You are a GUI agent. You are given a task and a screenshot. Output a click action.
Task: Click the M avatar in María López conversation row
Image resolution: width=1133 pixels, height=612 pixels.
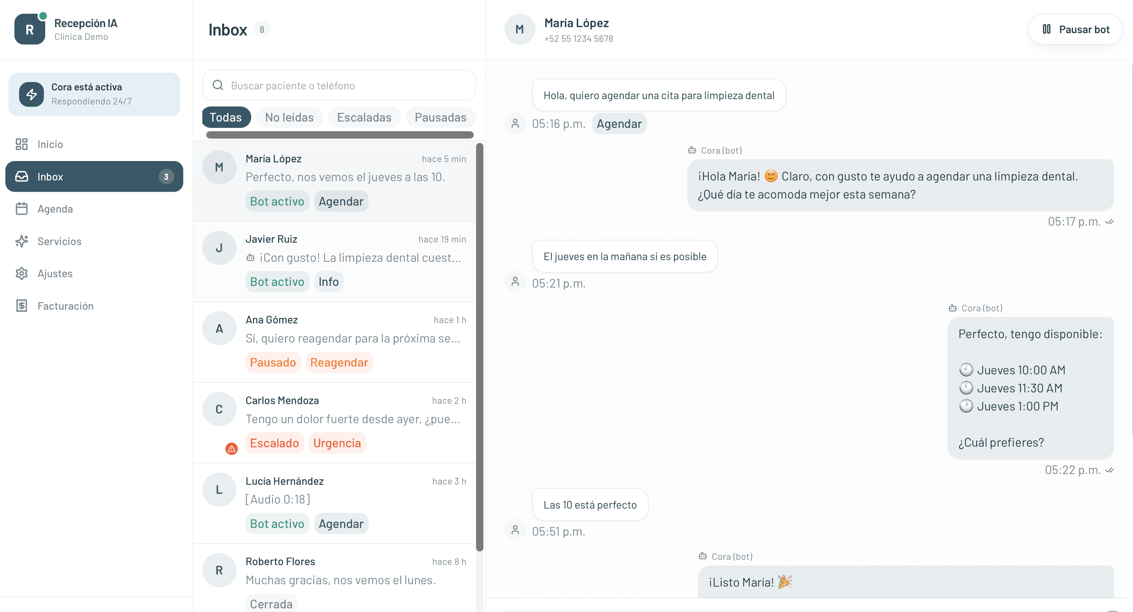pyautogui.click(x=219, y=167)
